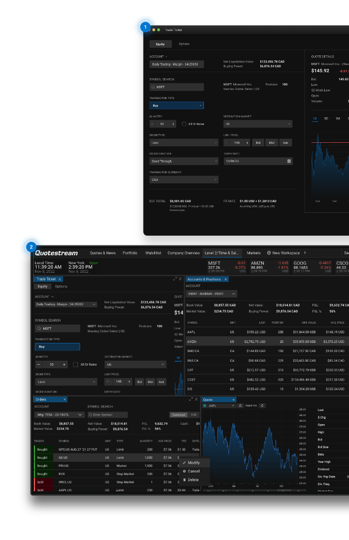This screenshot has width=349, height=540.
Task: Increase quantity with plus in top Trade Ticket window
Action: point(173,124)
